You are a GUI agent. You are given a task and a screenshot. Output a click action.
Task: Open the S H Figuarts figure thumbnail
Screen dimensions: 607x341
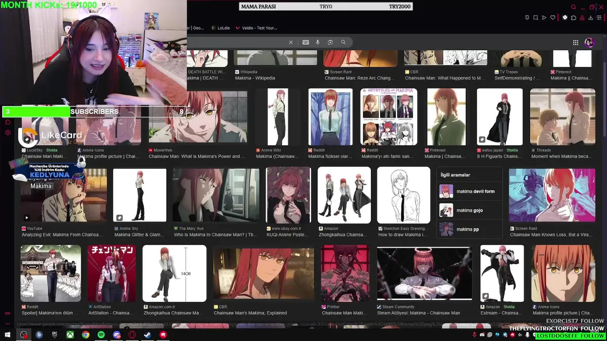pos(499,117)
